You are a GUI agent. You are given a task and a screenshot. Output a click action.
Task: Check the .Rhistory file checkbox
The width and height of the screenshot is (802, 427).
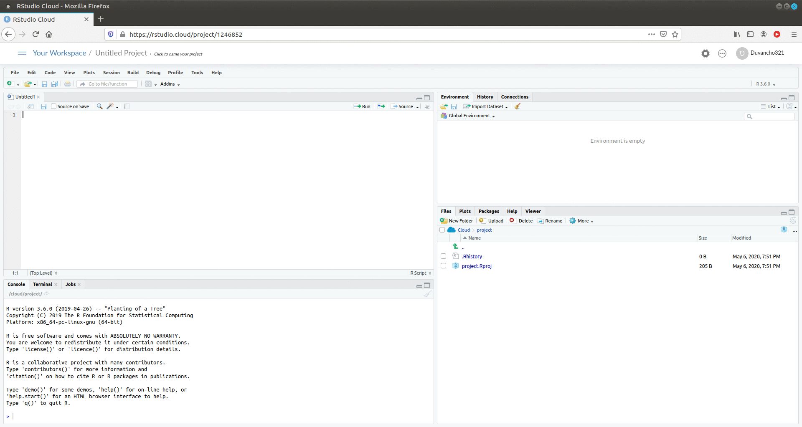point(443,256)
